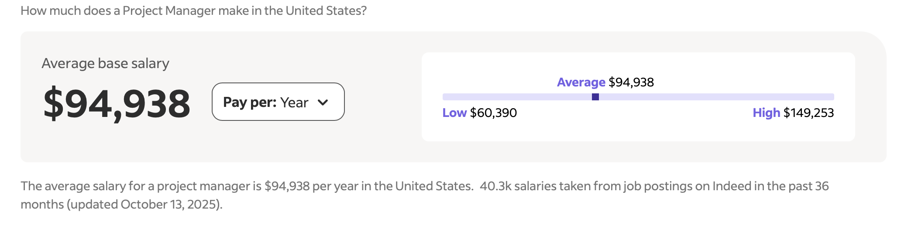908x233 pixels.
Task: Select the word Year in the pay selector
Action: coord(294,103)
